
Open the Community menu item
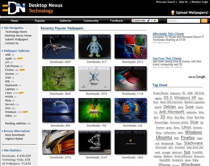[x=91, y=21]
